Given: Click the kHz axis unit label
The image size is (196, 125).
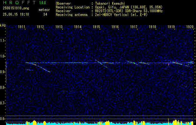Looking at the screenshot, I should 3,25.
